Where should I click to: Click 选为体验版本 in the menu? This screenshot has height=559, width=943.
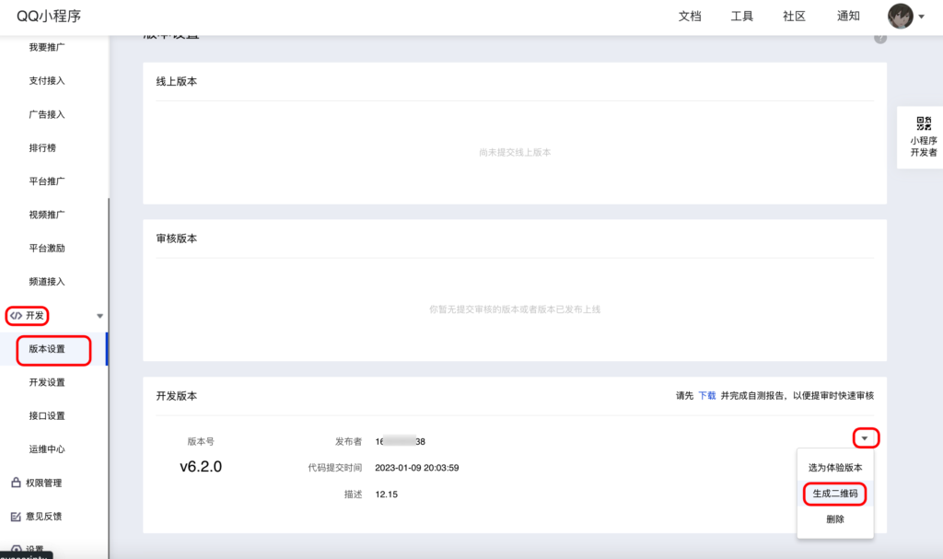click(x=833, y=467)
